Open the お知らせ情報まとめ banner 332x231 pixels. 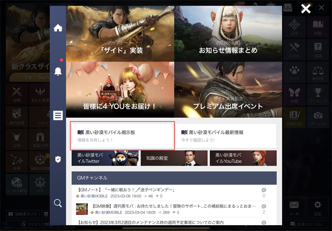pos(228,34)
